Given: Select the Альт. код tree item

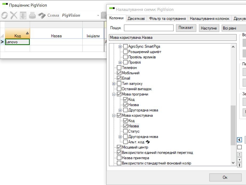Looking at the screenshot, I should [x=136, y=142].
